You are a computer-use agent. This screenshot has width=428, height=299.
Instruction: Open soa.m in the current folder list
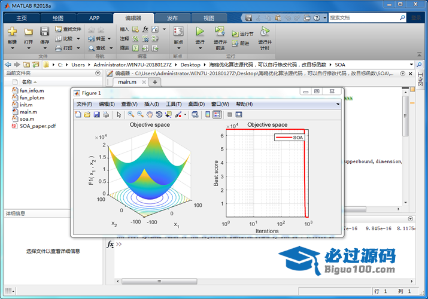click(x=27, y=119)
